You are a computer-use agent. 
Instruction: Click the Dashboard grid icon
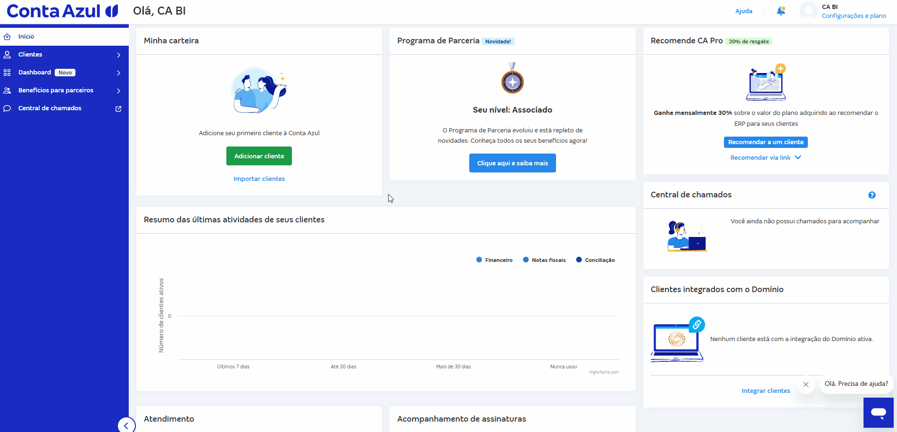point(7,72)
